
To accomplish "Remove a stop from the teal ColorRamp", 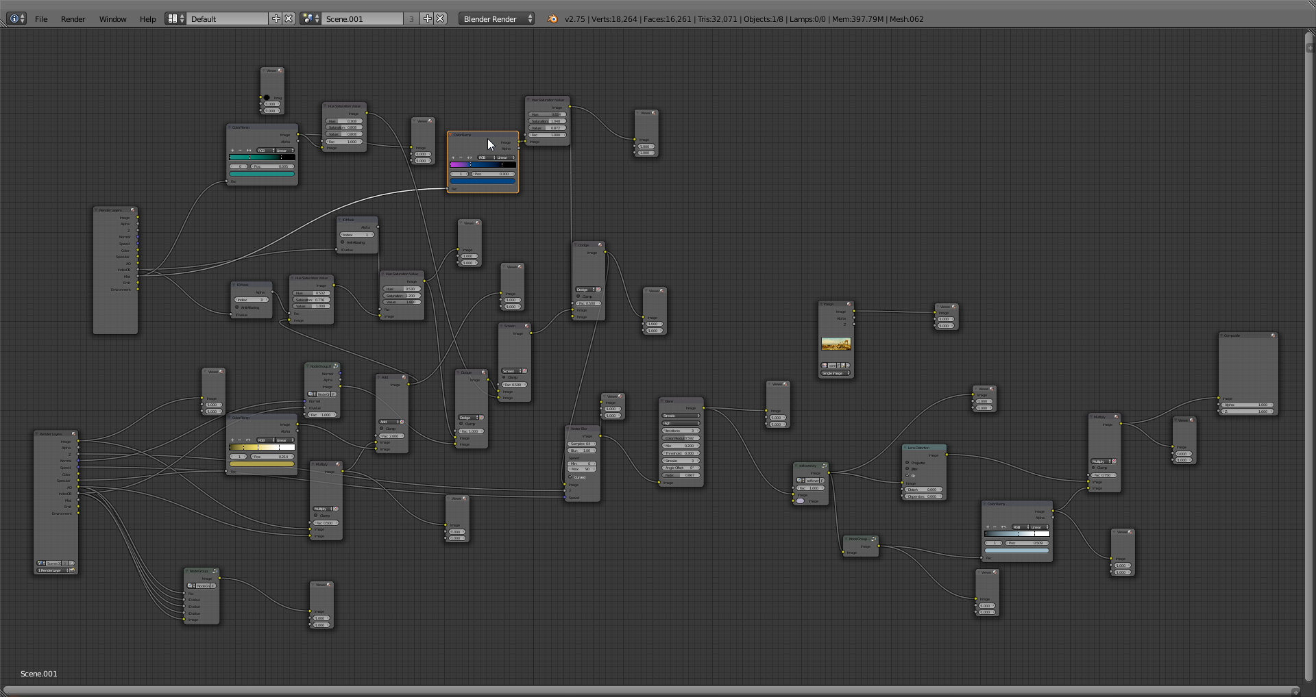I will [240, 150].
